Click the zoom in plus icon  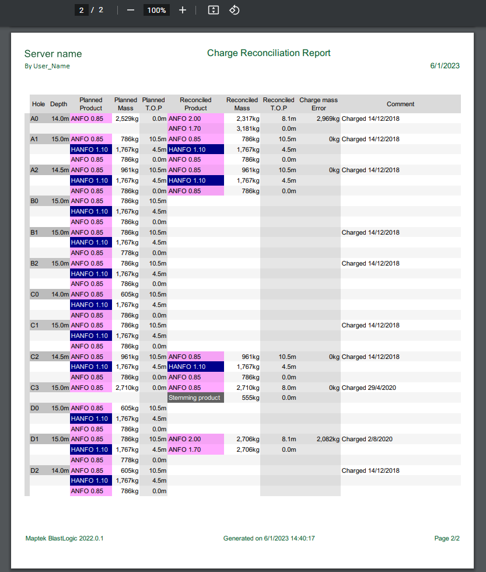click(183, 11)
